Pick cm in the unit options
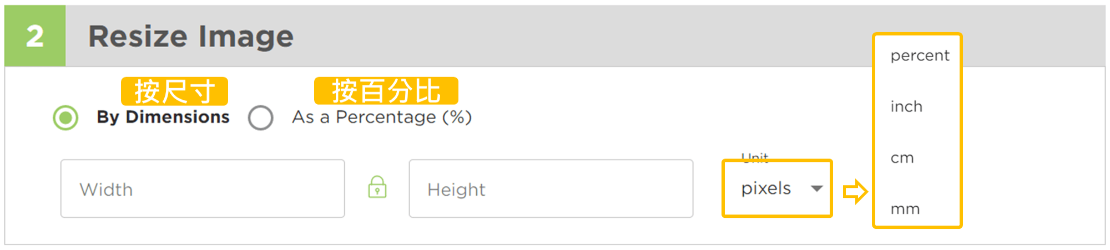This screenshot has height=250, width=1110. point(902,158)
